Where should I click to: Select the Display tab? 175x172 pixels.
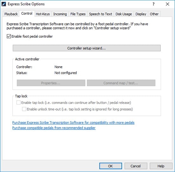click(x=141, y=14)
